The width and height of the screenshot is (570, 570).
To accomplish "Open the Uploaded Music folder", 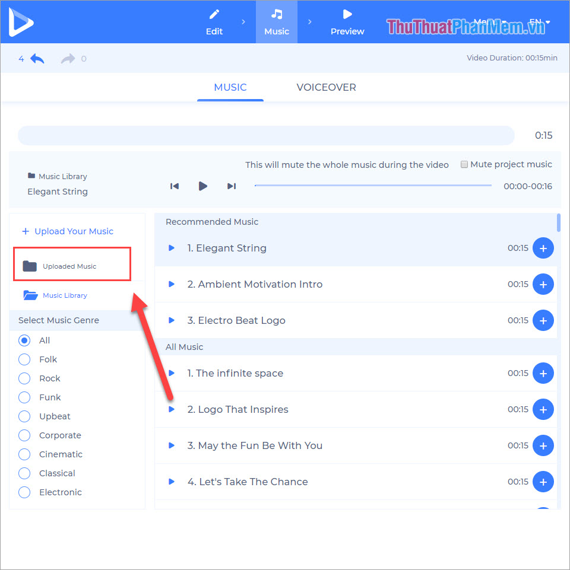I will (69, 266).
